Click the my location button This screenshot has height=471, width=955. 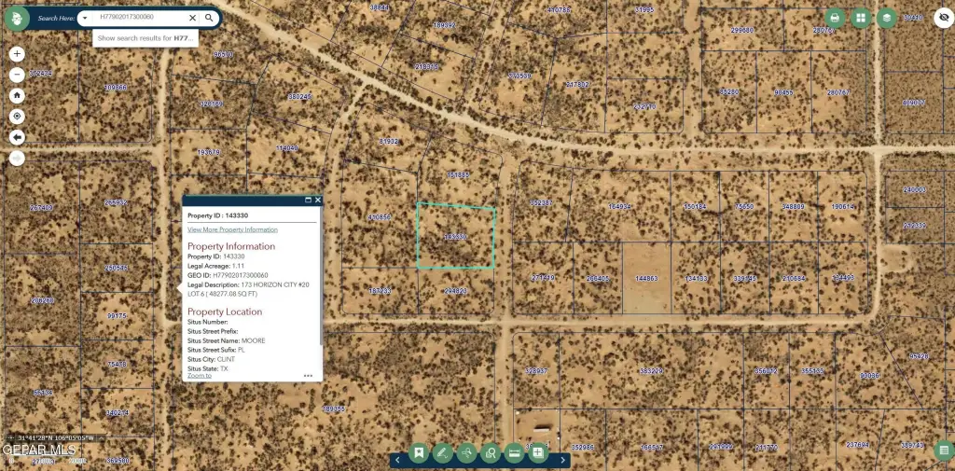tap(17, 117)
